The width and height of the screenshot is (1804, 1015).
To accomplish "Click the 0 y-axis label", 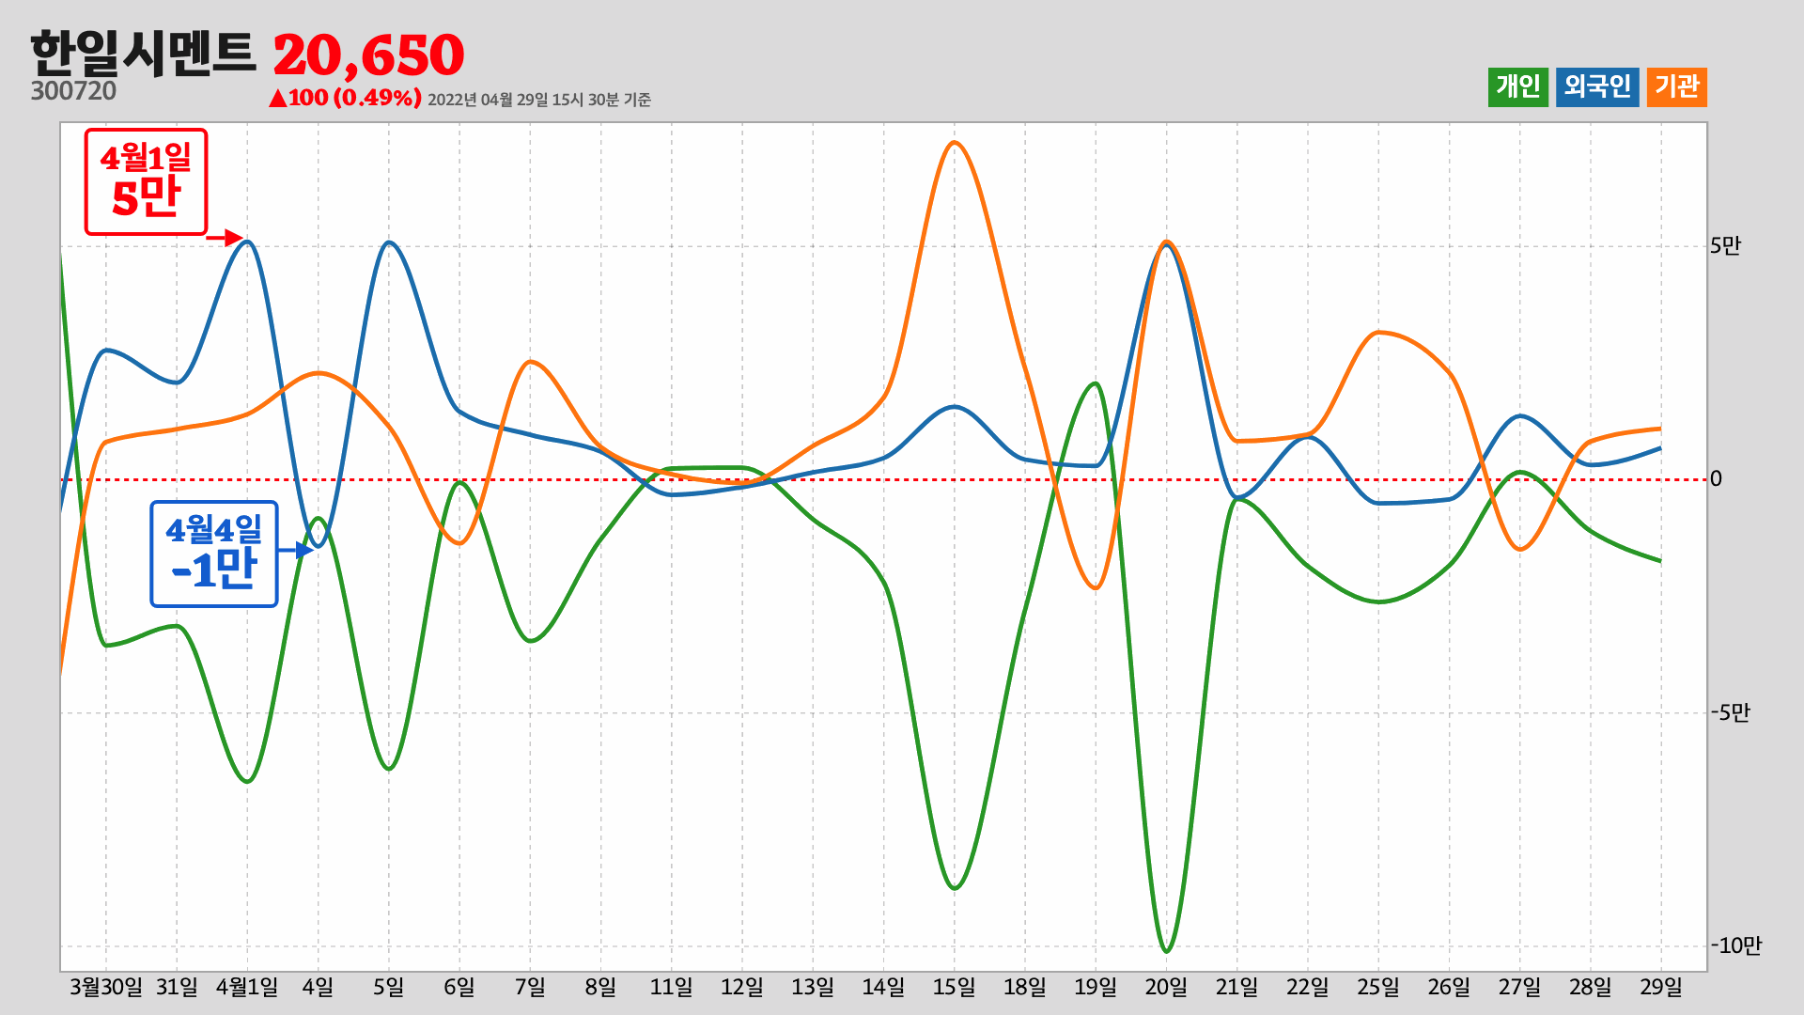I will [1716, 479].
